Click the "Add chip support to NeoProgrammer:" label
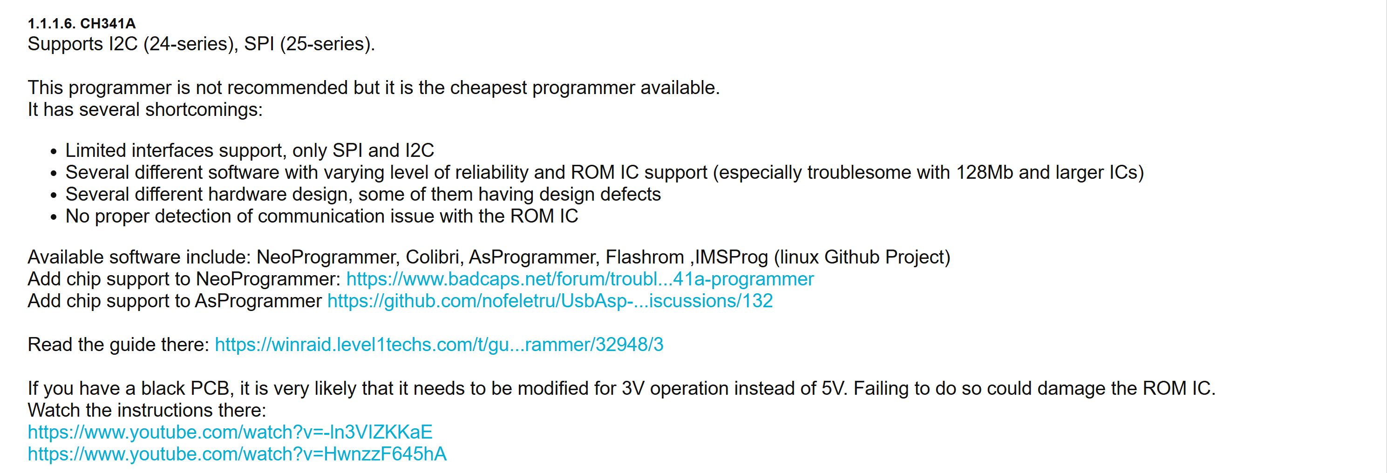The height and width of the screenshot is (473, 1387). [x=184, y=279]
